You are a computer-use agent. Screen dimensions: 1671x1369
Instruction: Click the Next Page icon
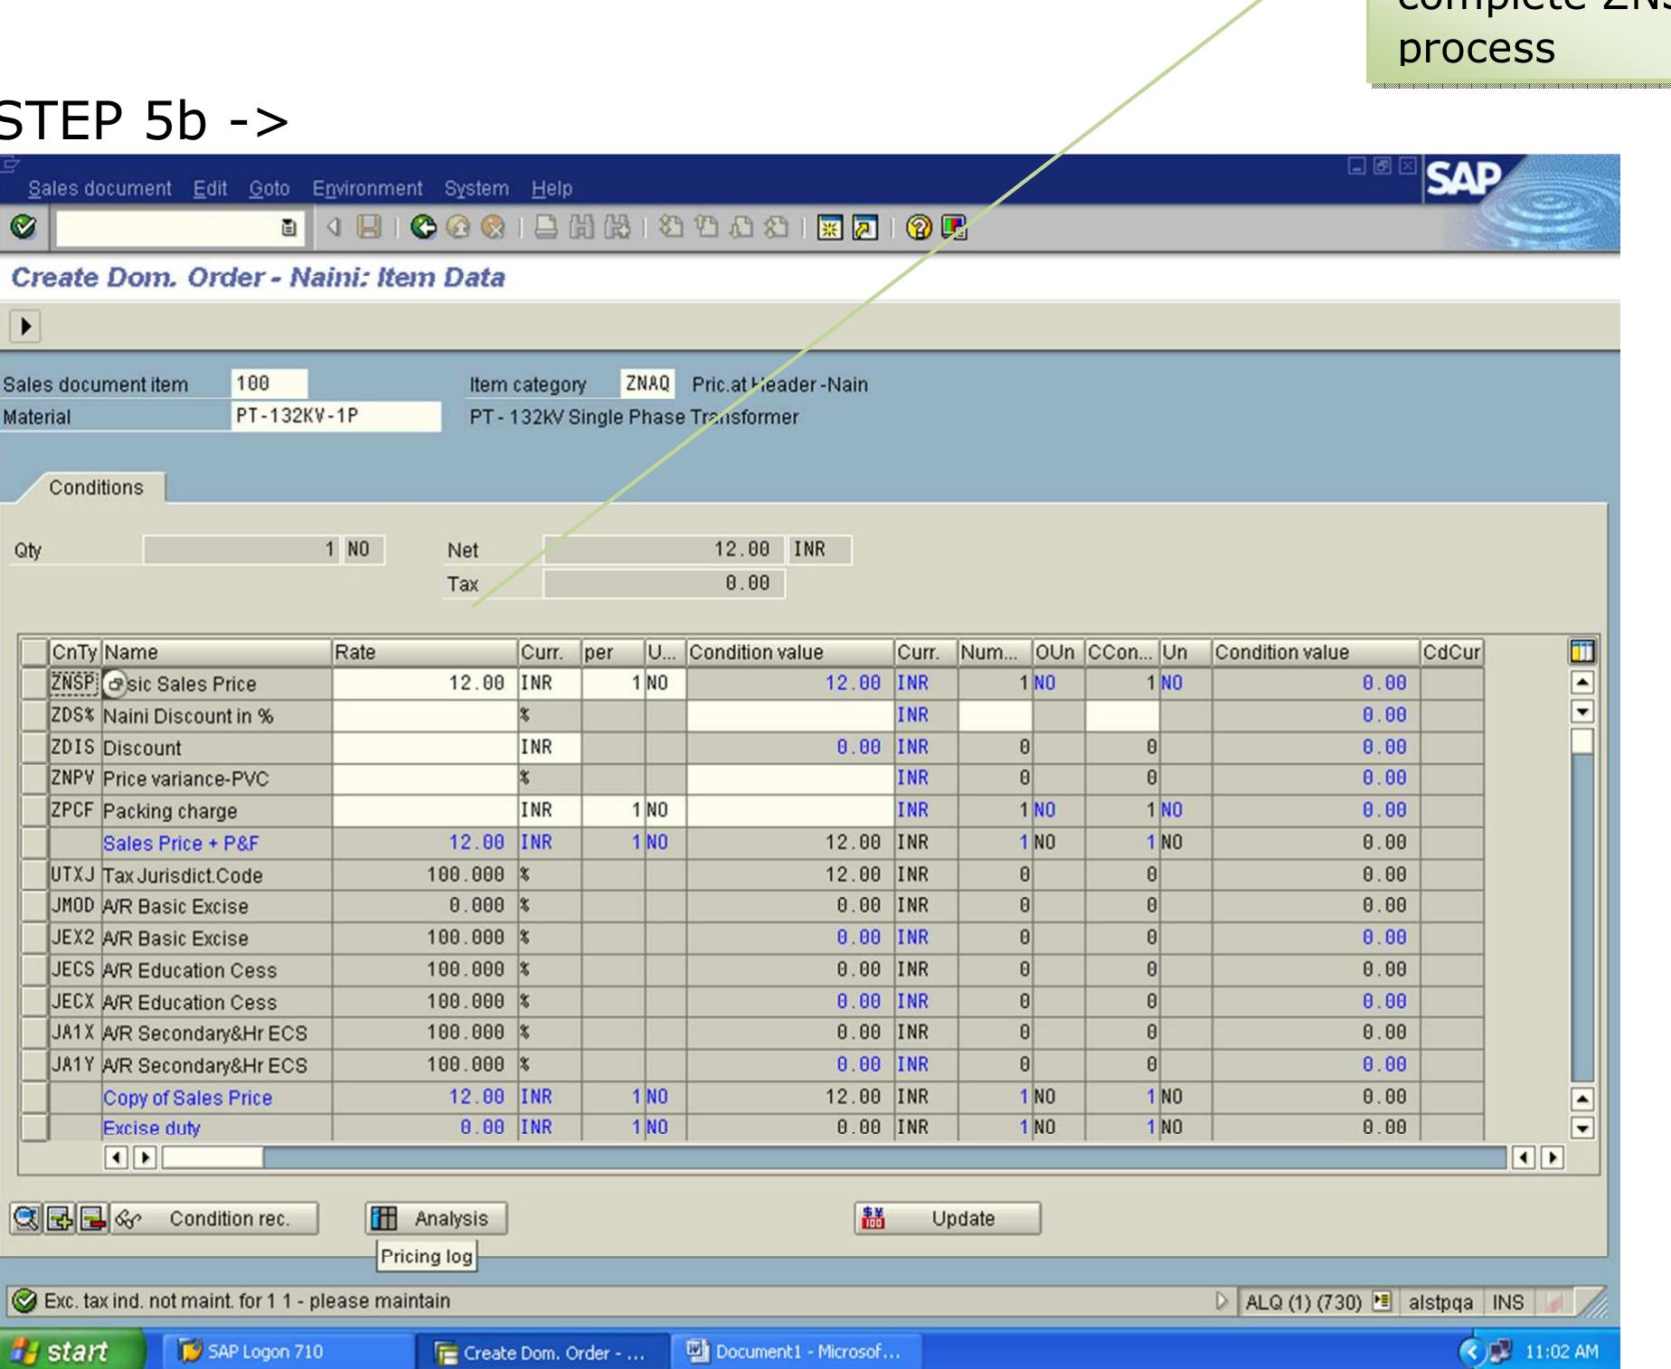[741, 227]
